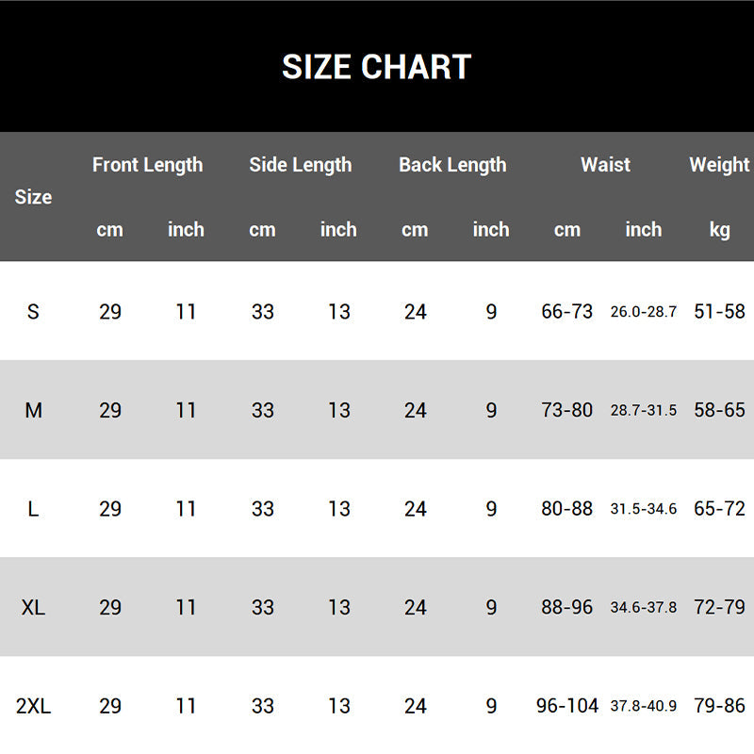Click the Size header label

[x=33, y=197]
